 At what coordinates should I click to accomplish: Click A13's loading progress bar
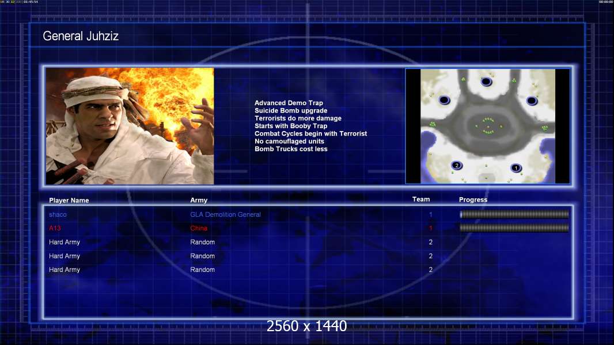514,228
